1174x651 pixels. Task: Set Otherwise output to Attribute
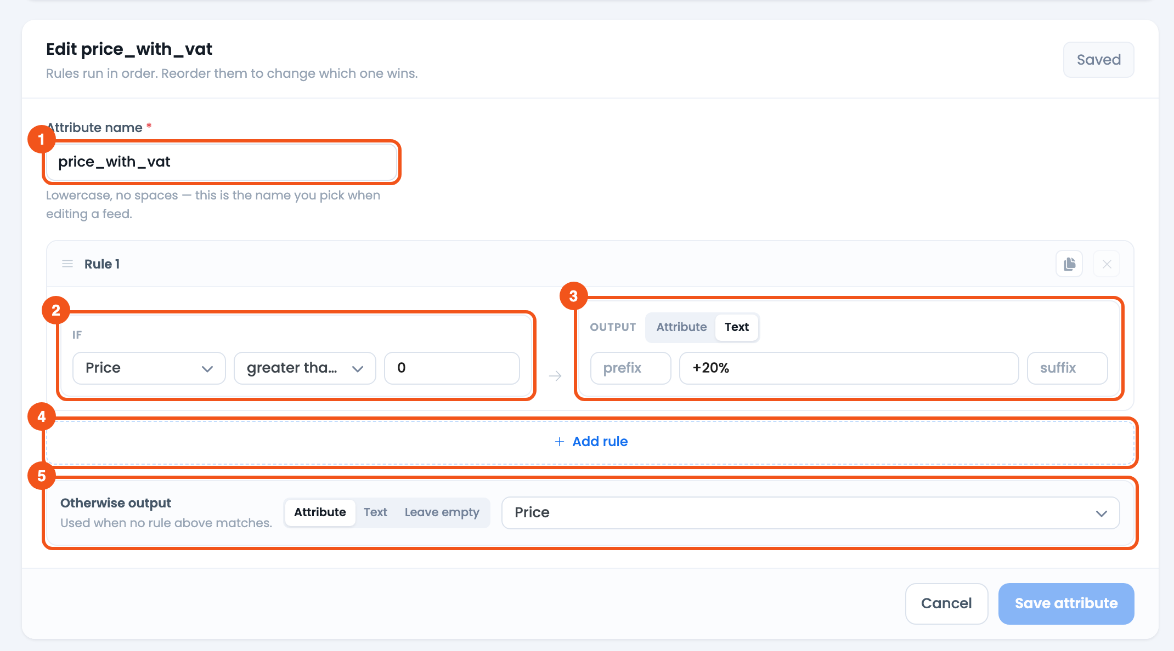[320, 512]
